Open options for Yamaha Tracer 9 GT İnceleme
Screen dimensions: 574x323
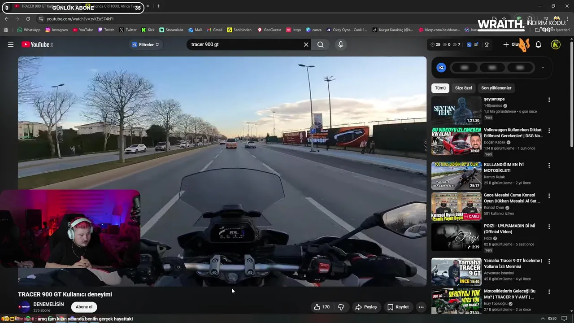[x=549, y=261]
